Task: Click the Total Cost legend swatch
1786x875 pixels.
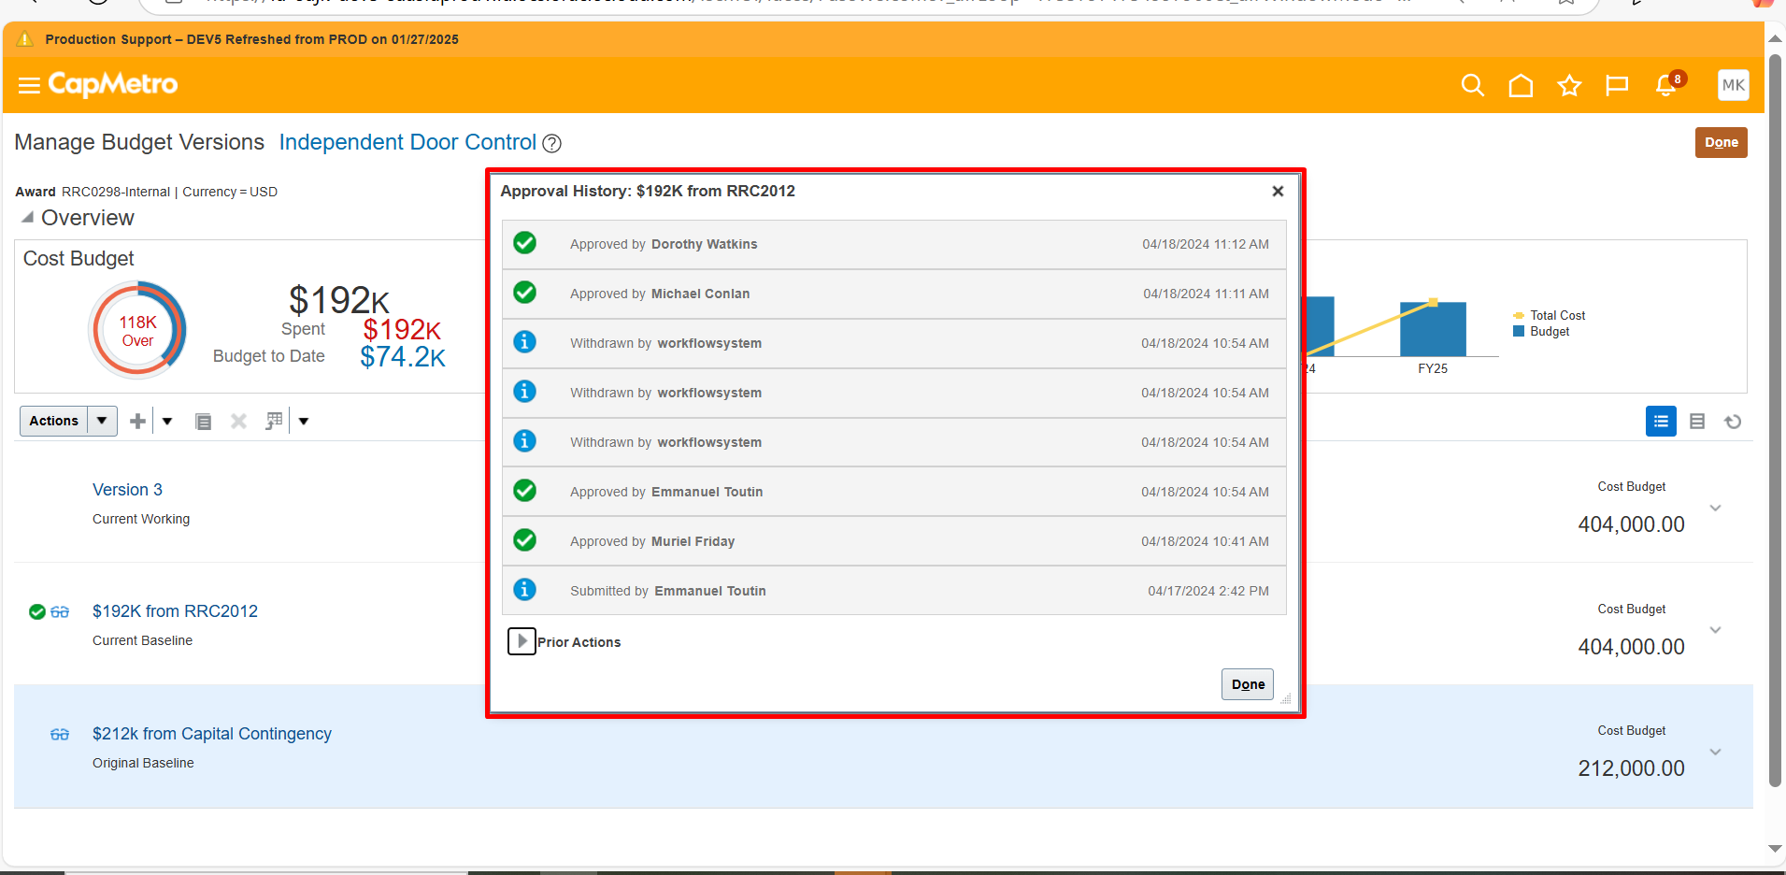Action: tap(1519, 316)
